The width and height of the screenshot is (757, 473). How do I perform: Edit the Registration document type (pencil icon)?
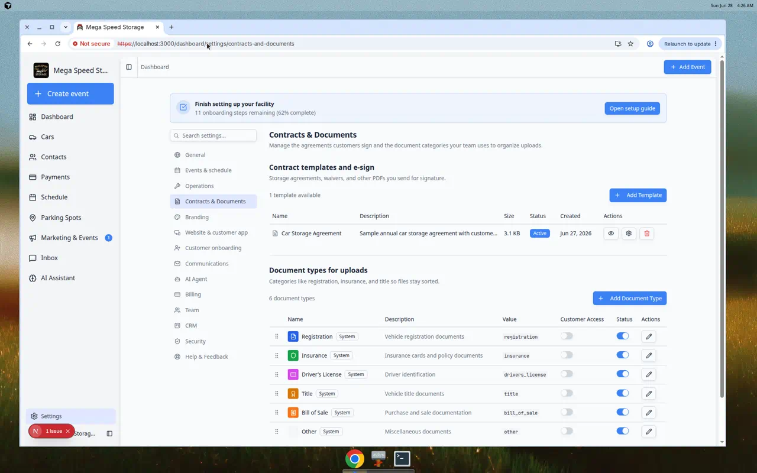(x=649, y=336)
